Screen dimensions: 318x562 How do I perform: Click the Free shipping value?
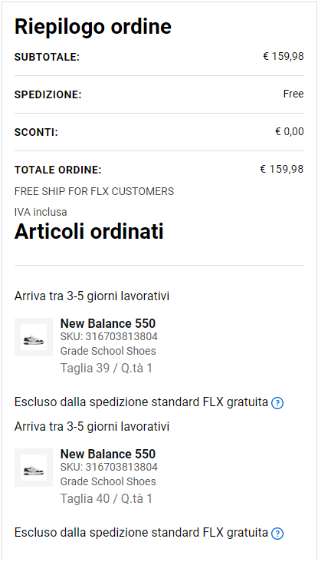[x=293, y=94]
